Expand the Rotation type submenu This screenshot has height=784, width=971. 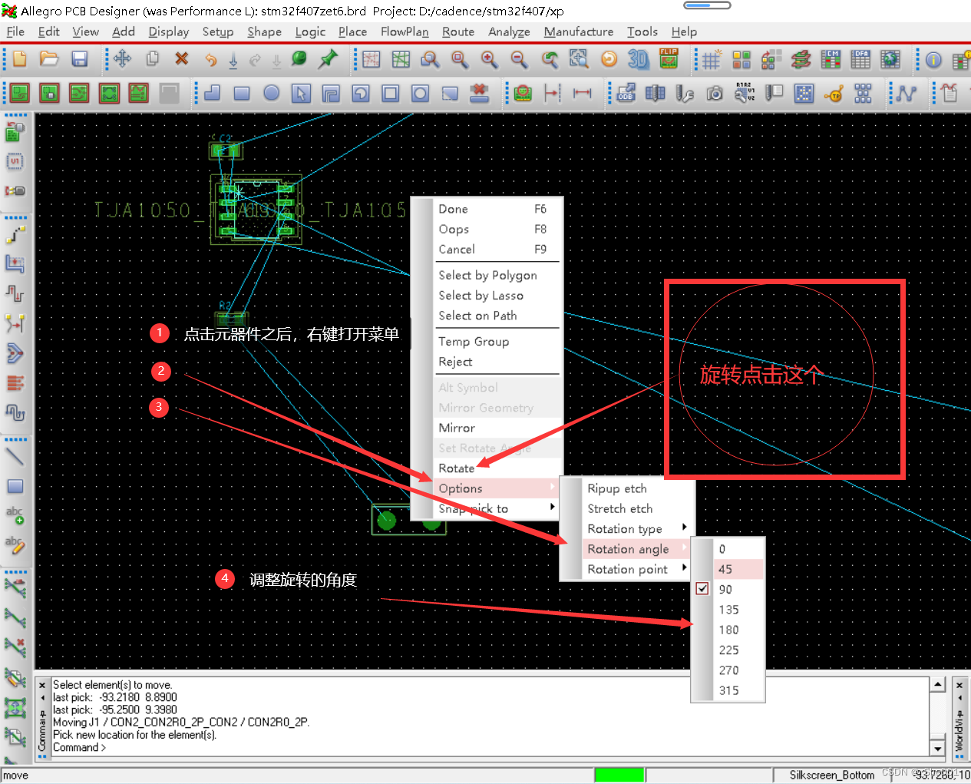625,529
